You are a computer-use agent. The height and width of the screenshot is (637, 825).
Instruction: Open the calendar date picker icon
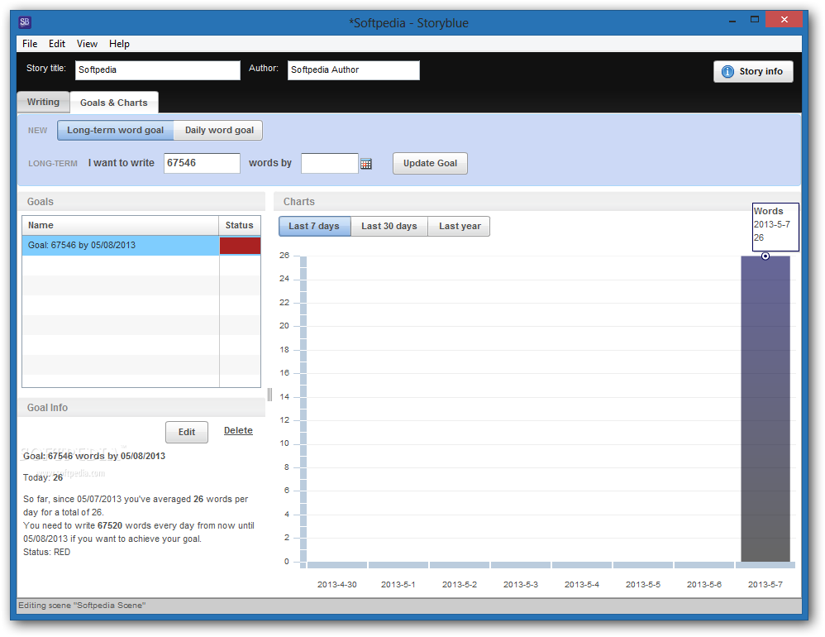pos(366,164)
